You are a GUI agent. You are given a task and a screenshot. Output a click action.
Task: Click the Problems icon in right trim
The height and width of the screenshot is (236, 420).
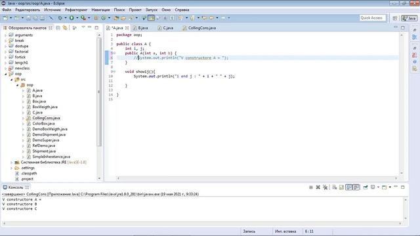[415, 55]
